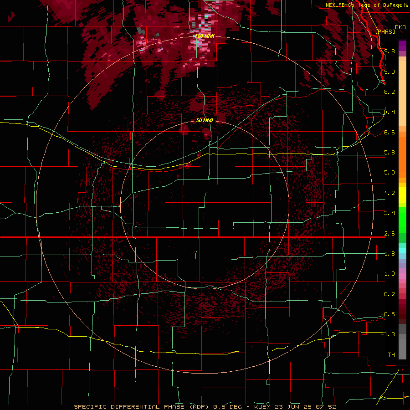Click the SPECIFIC DIFFERENTIAL PHASE (KDP) caption
Image resolution: width=410 pixels, height=410 pixels.
point(142,407)
